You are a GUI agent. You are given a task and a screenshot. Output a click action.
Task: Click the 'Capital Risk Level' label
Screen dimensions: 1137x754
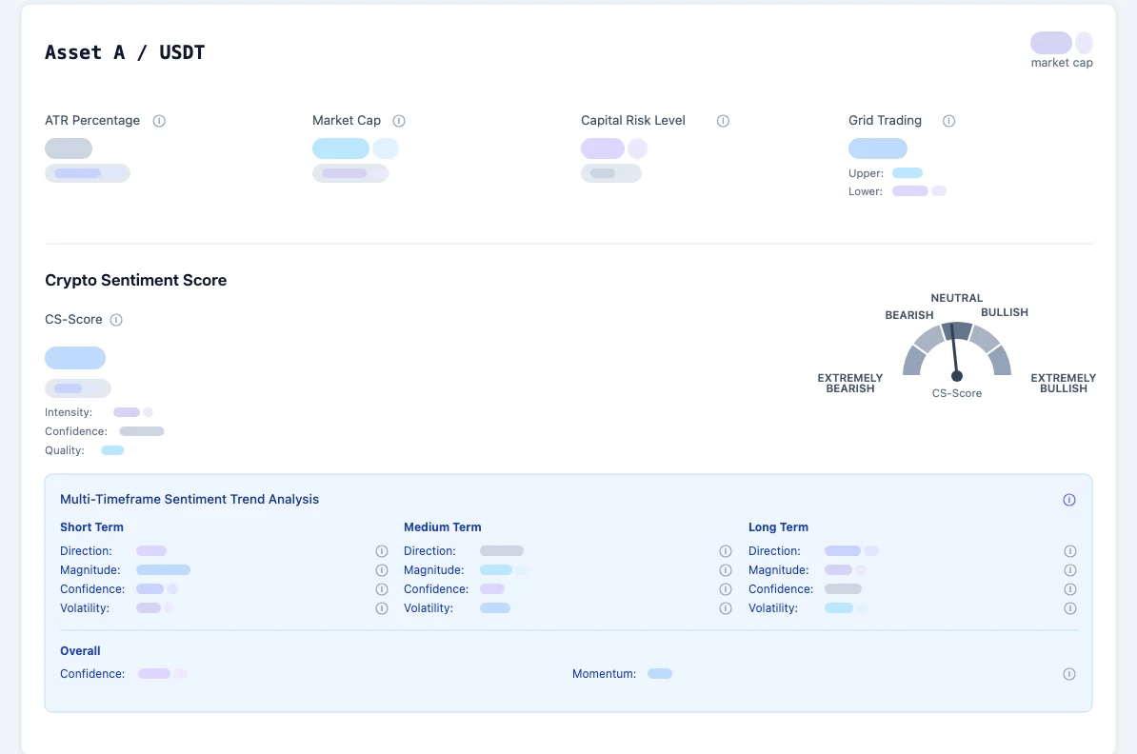(633, 120)
